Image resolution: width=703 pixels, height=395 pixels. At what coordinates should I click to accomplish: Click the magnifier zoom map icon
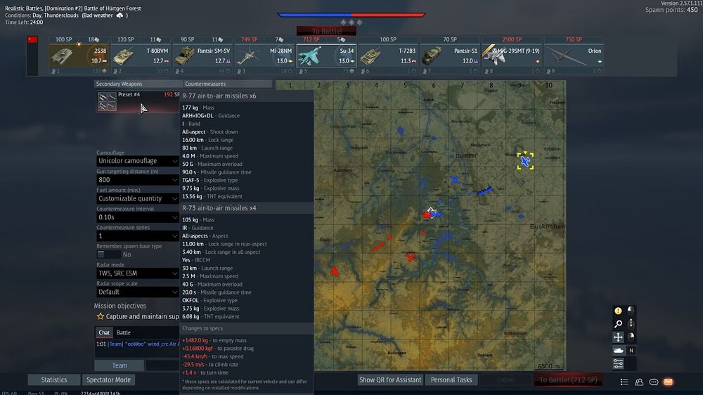click(618, 324)
